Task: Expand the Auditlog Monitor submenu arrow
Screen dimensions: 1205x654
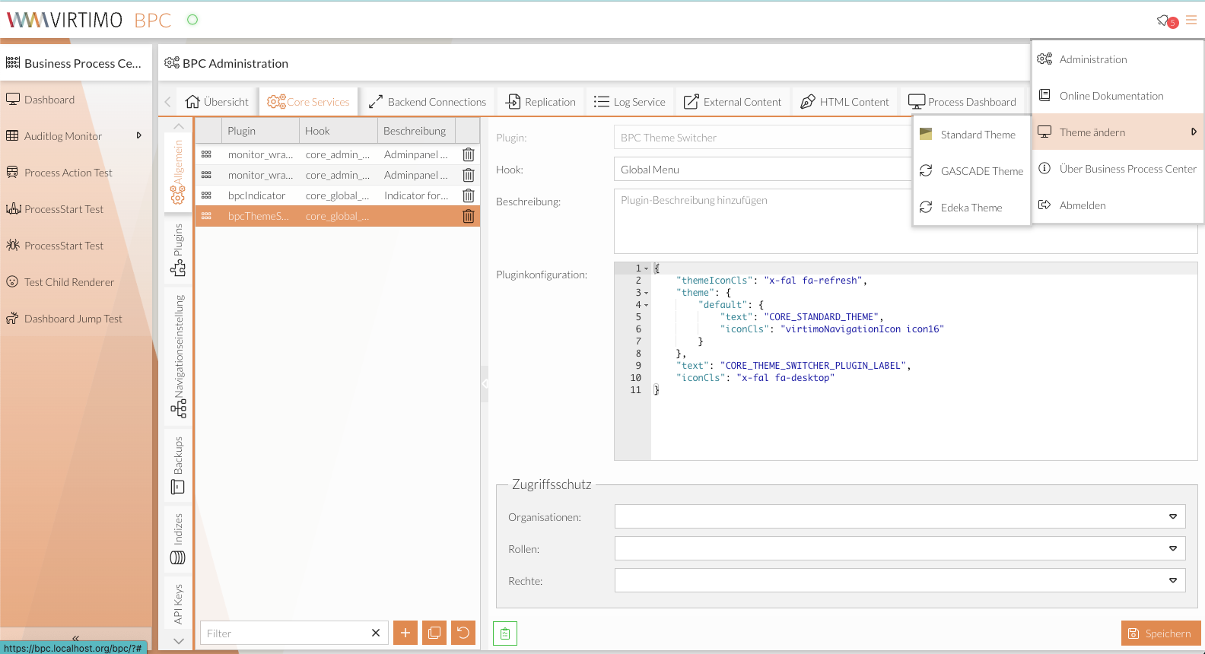Action: point(138,136)
